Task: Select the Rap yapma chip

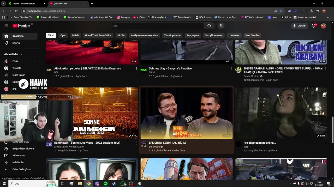Action: pyautogui.click(x=193, y=35)
